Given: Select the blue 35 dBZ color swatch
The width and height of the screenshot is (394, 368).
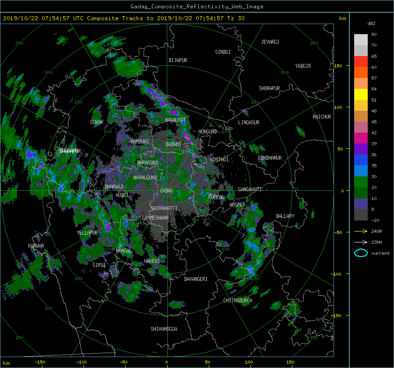Looking at the screenshot, I should click(x=361, y=160).
